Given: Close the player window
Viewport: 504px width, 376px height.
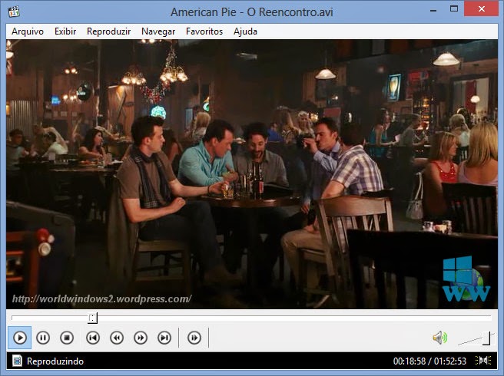Looking at the screenshot, I should (481, 9).
